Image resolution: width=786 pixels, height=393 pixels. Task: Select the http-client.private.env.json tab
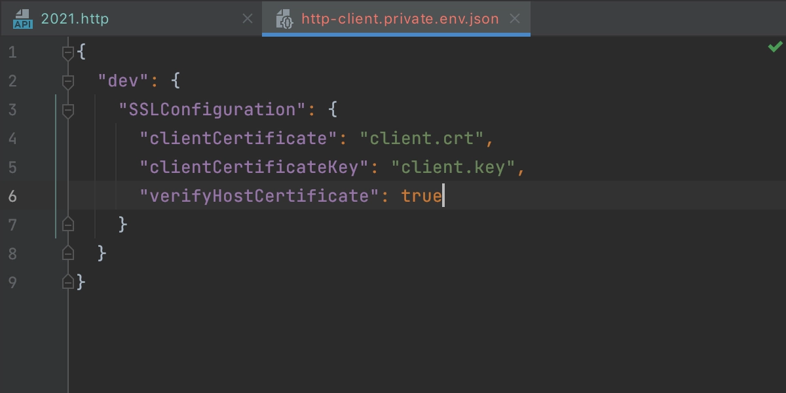click(396, 18)
